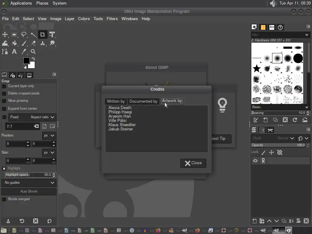Select the Warp Transform tool

(x=5, y=43)
